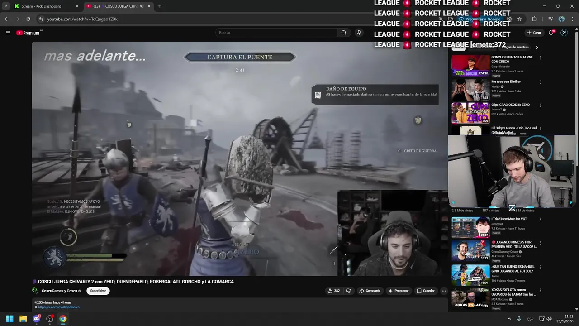Open Clips GRACIOSOS de ZEKO title
Image resolution: width=579 pixels, height=326 pixels.
click(x=510, y=105)
